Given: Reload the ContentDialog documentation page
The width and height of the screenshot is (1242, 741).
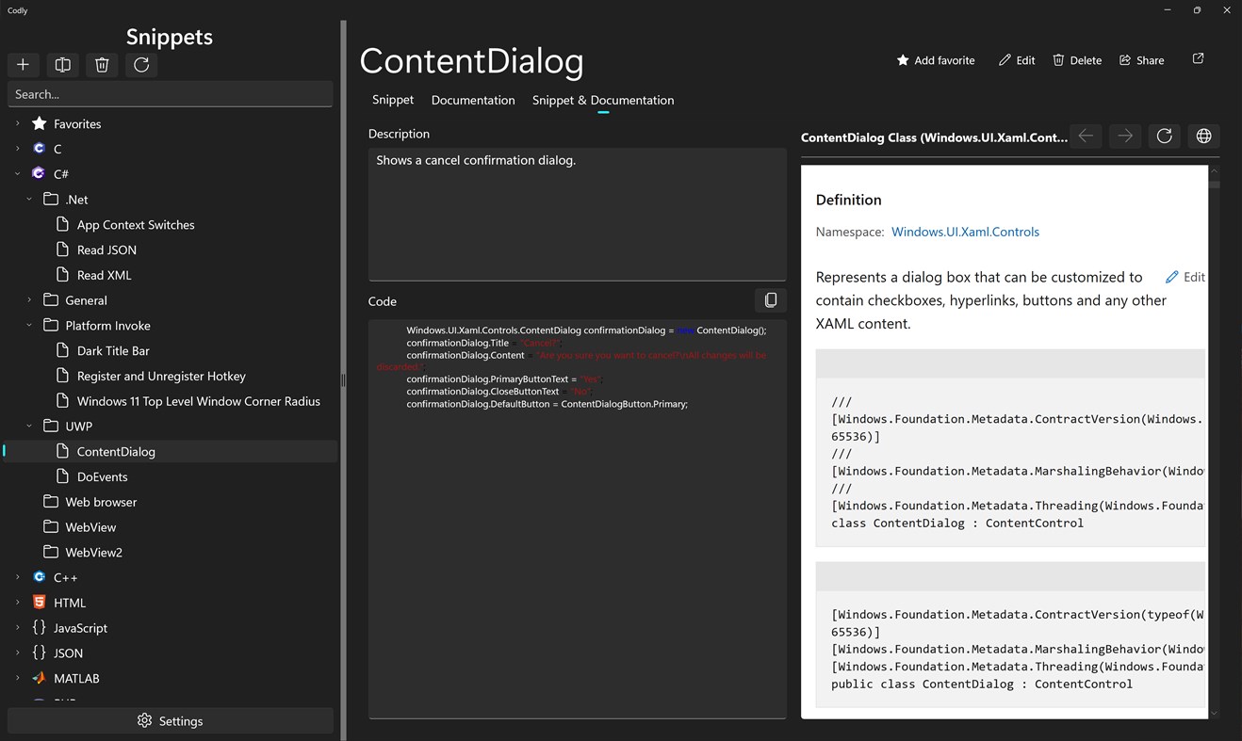Looking at the screenshot, I should click(1164, 137).
